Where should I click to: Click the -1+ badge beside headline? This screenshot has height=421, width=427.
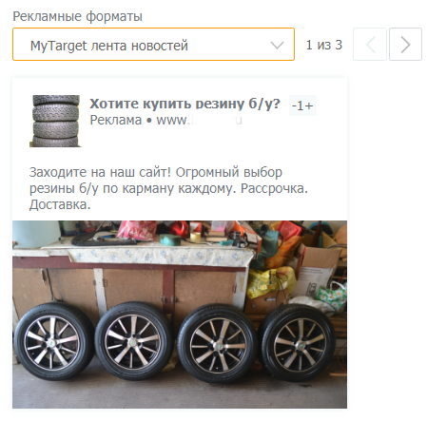tap(302, 105)
